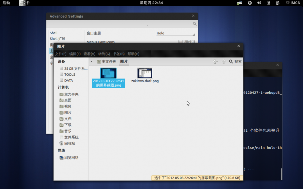
Task: Open volume control in top bar
Action: pyautogui.click(x=259, y=3)
